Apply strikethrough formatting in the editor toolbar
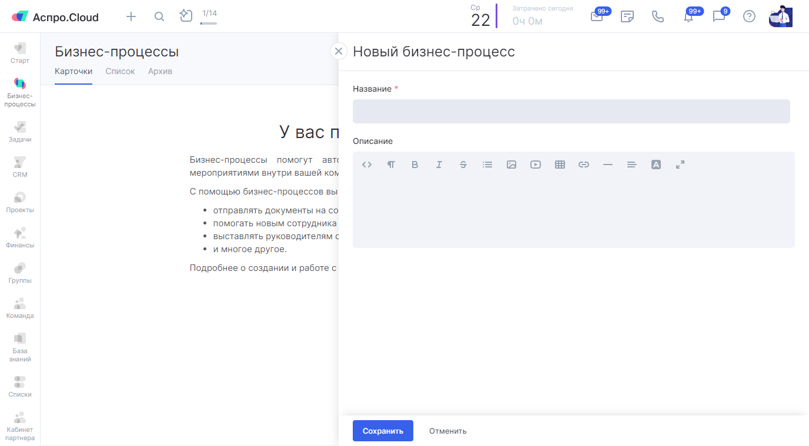 pyautogui.click(x=463, y=165)
